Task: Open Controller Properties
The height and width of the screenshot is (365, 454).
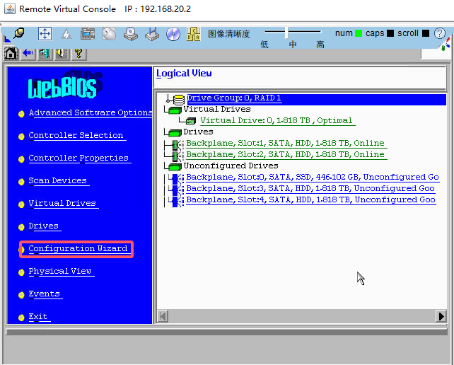Action: click(x=80, y=158)
